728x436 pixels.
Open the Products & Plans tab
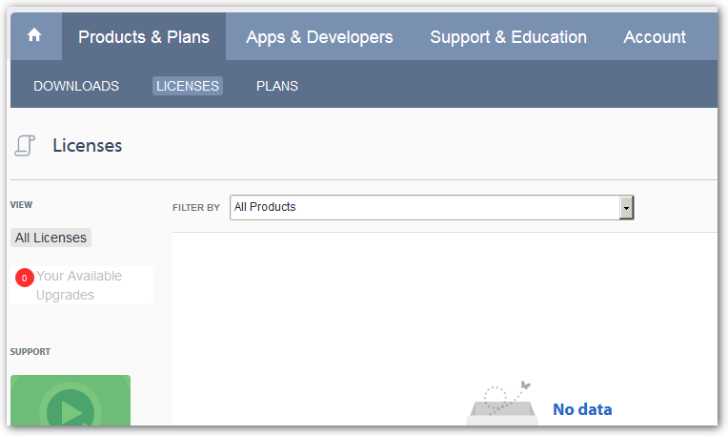click(x=144, y=36)
